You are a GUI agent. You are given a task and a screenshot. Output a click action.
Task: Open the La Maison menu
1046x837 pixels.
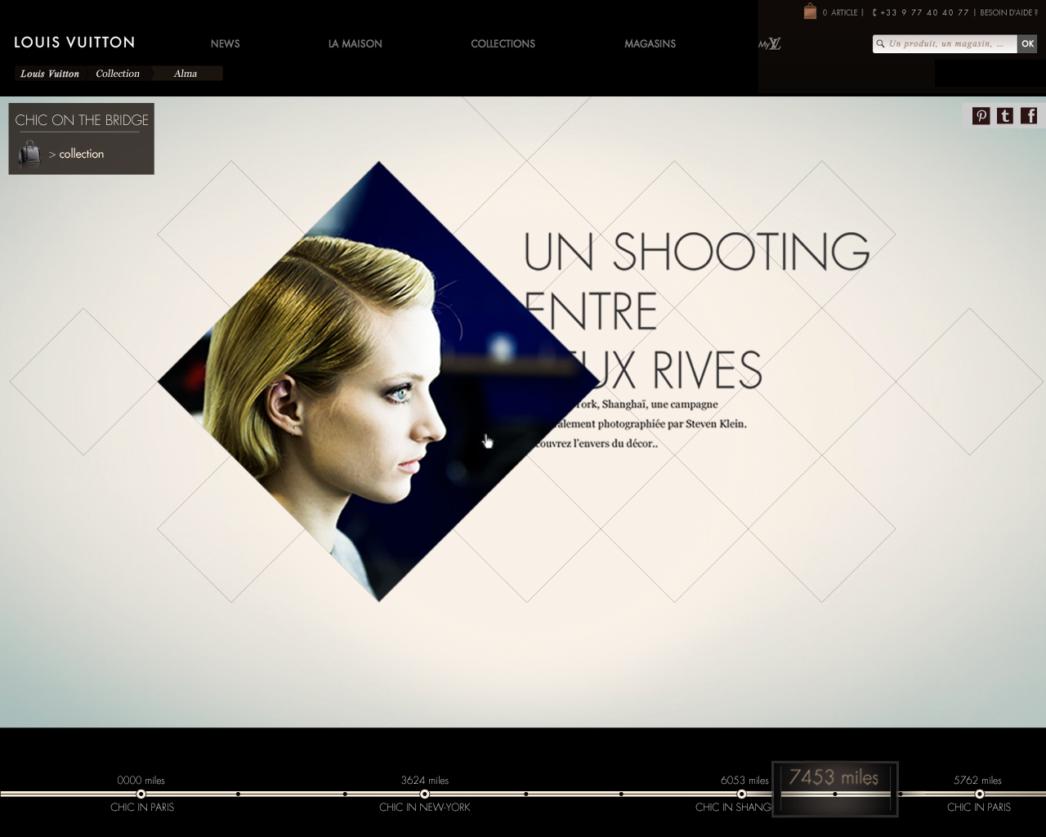coord(355,44)
